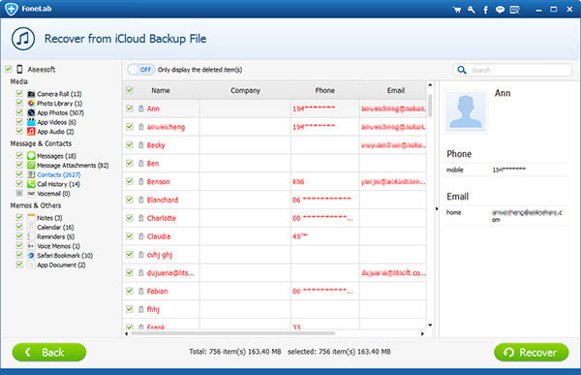Click the Search input field

(x=512, y=70)
